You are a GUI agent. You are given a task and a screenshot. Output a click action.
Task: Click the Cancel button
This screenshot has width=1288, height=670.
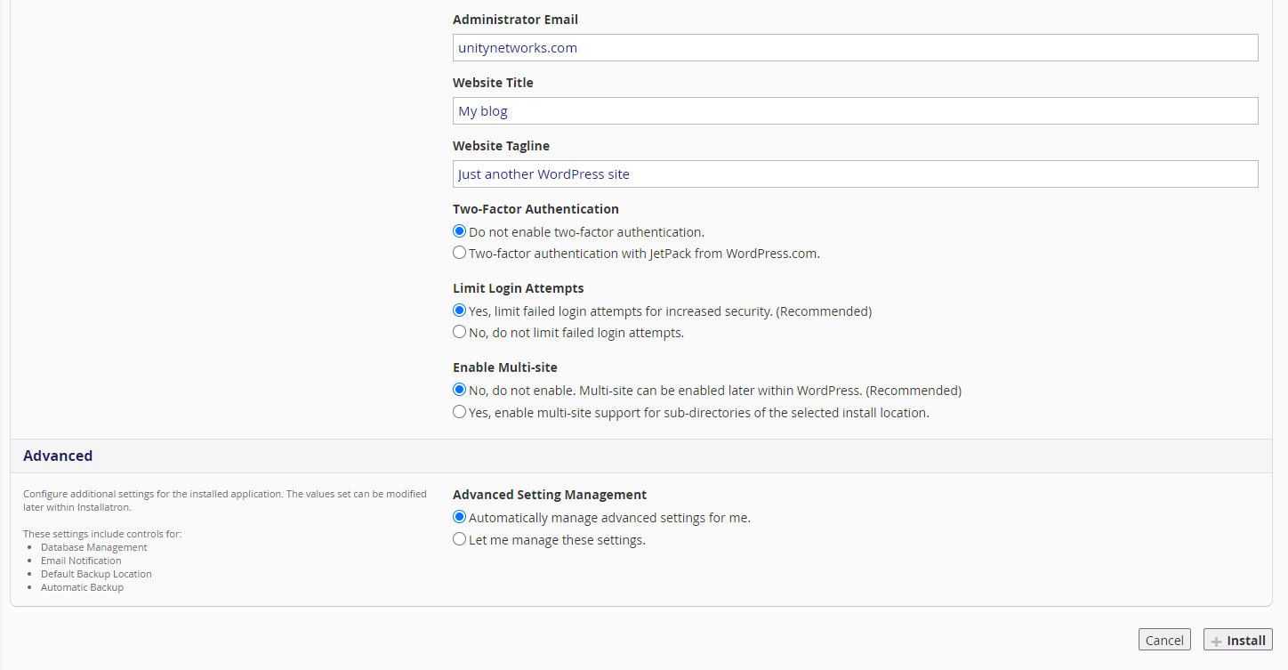[x=1164, y=640]
